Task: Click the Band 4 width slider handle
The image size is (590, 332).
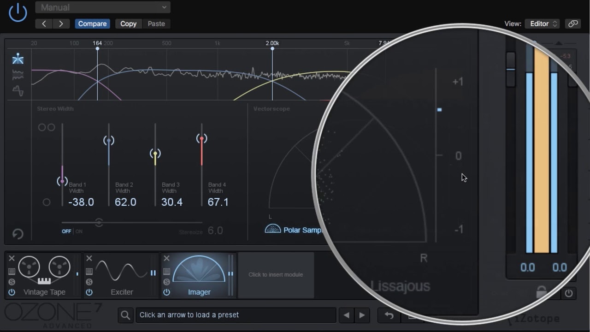Action: click(x=201, y=138)
